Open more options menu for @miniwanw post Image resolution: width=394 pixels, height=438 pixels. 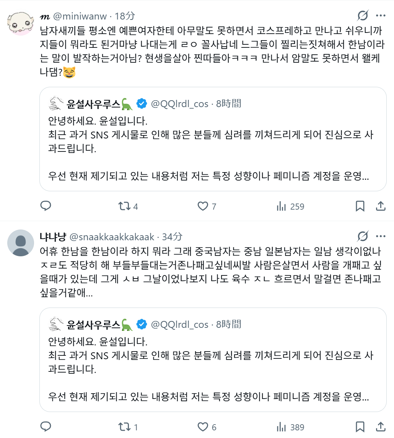(x=381, y=16)
